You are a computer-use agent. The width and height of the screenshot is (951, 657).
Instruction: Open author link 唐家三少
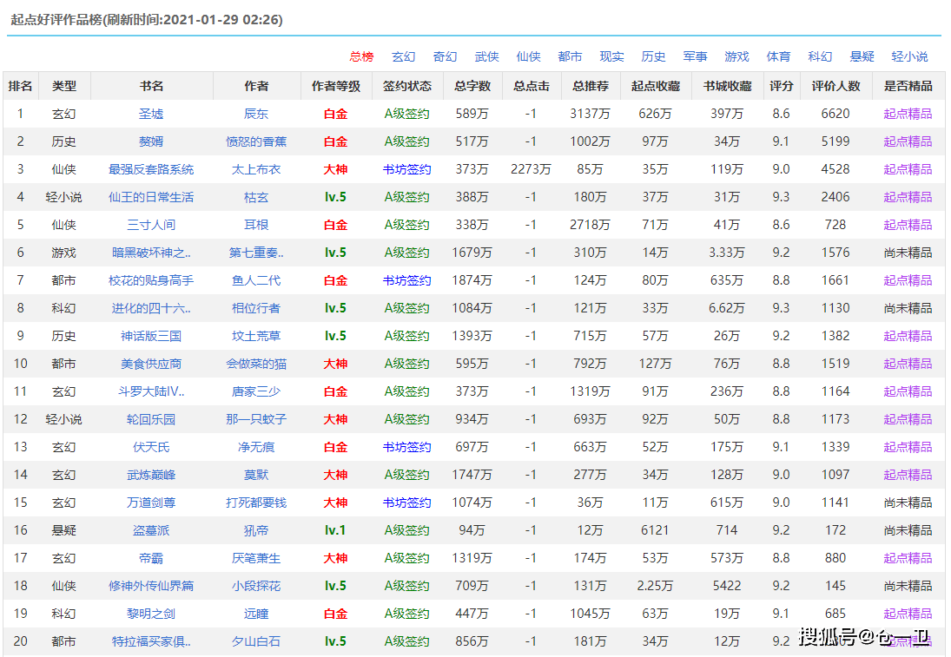click(256, 391)
